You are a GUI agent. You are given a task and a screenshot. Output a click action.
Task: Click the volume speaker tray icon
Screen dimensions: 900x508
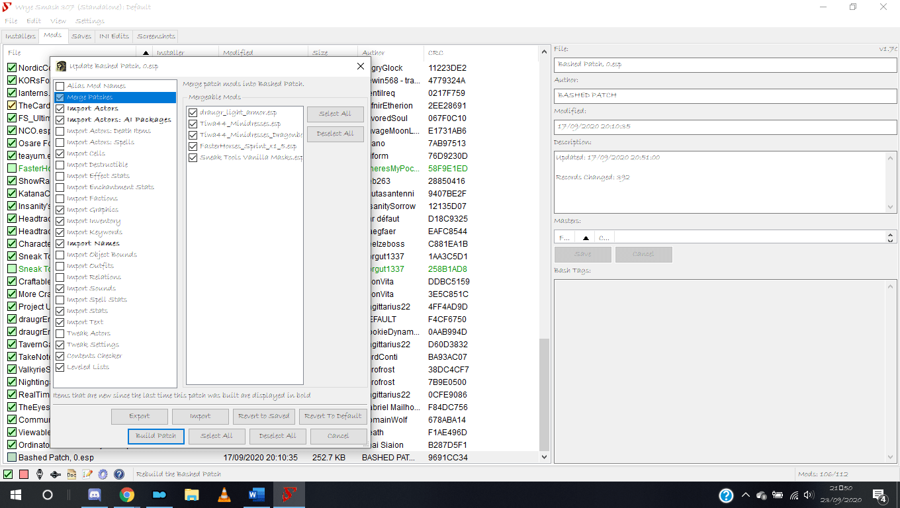(810, 495)
